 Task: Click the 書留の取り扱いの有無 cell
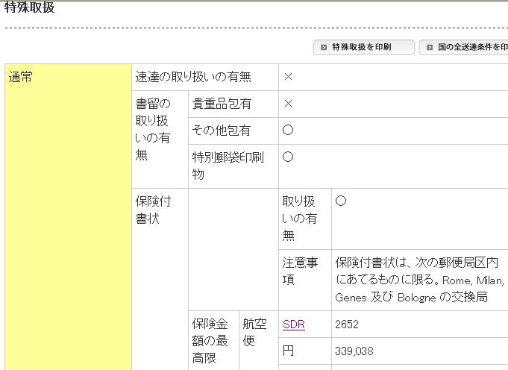click(160, 139)
